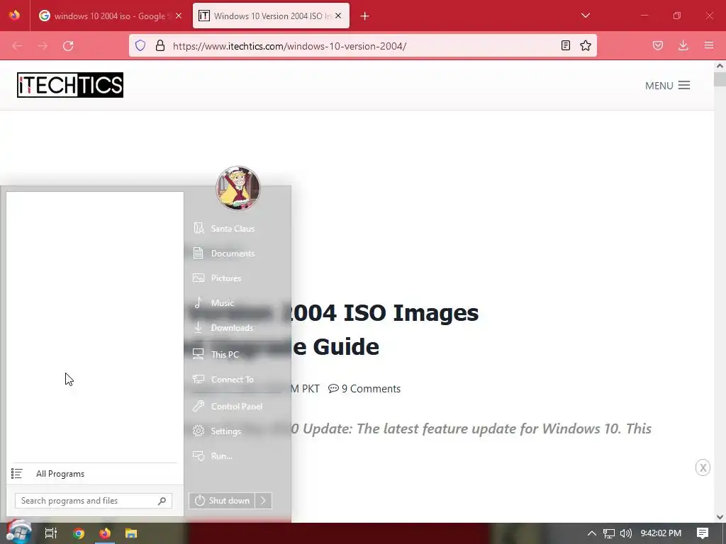Open the Firefox downloads panel
726x544 pixels.
pyautogui.click(x=683, y=45)
